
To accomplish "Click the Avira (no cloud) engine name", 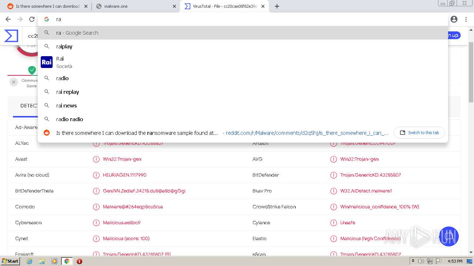I will click(x=32, y=175).
